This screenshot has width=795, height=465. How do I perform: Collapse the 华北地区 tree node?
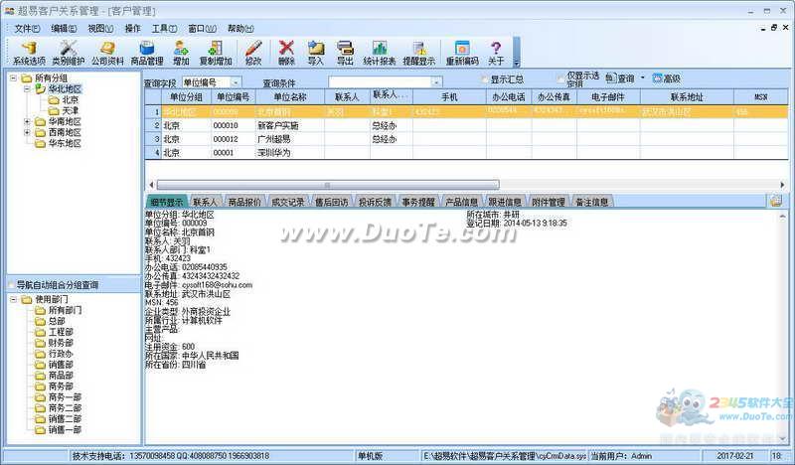pos(27,89)
